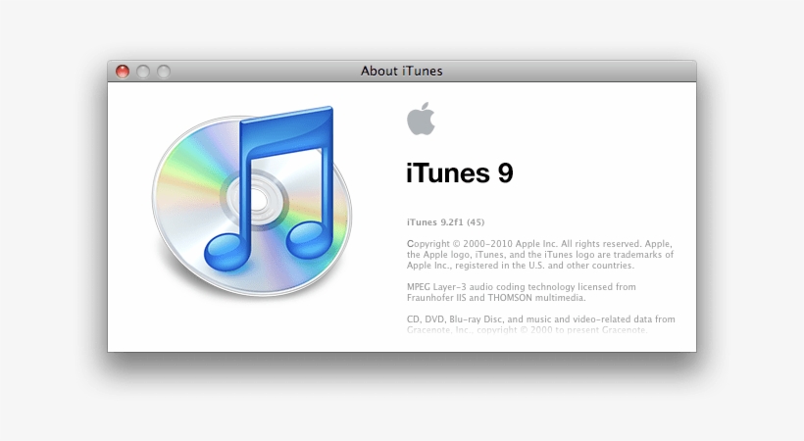Click the gray minimize window button
This screenshot has width=804, height=441.
pos(143,72)
